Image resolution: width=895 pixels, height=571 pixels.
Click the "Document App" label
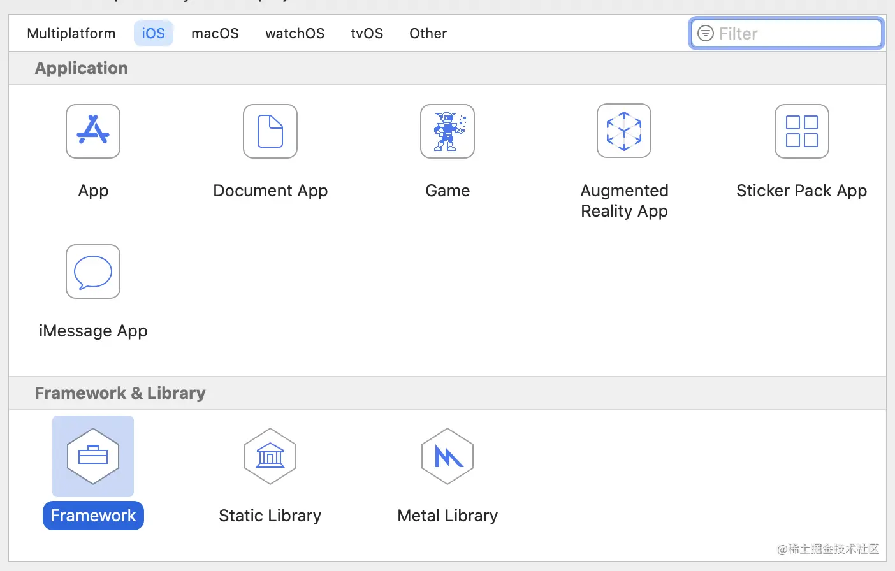point(270,191)
